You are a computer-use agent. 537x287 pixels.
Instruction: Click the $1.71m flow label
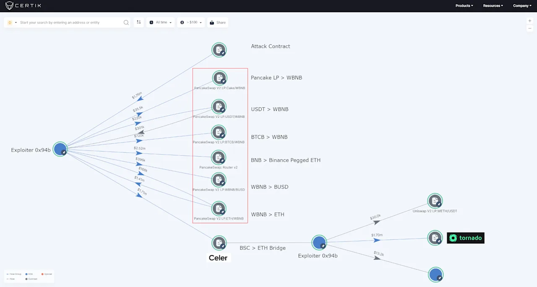tap(142, 192)
